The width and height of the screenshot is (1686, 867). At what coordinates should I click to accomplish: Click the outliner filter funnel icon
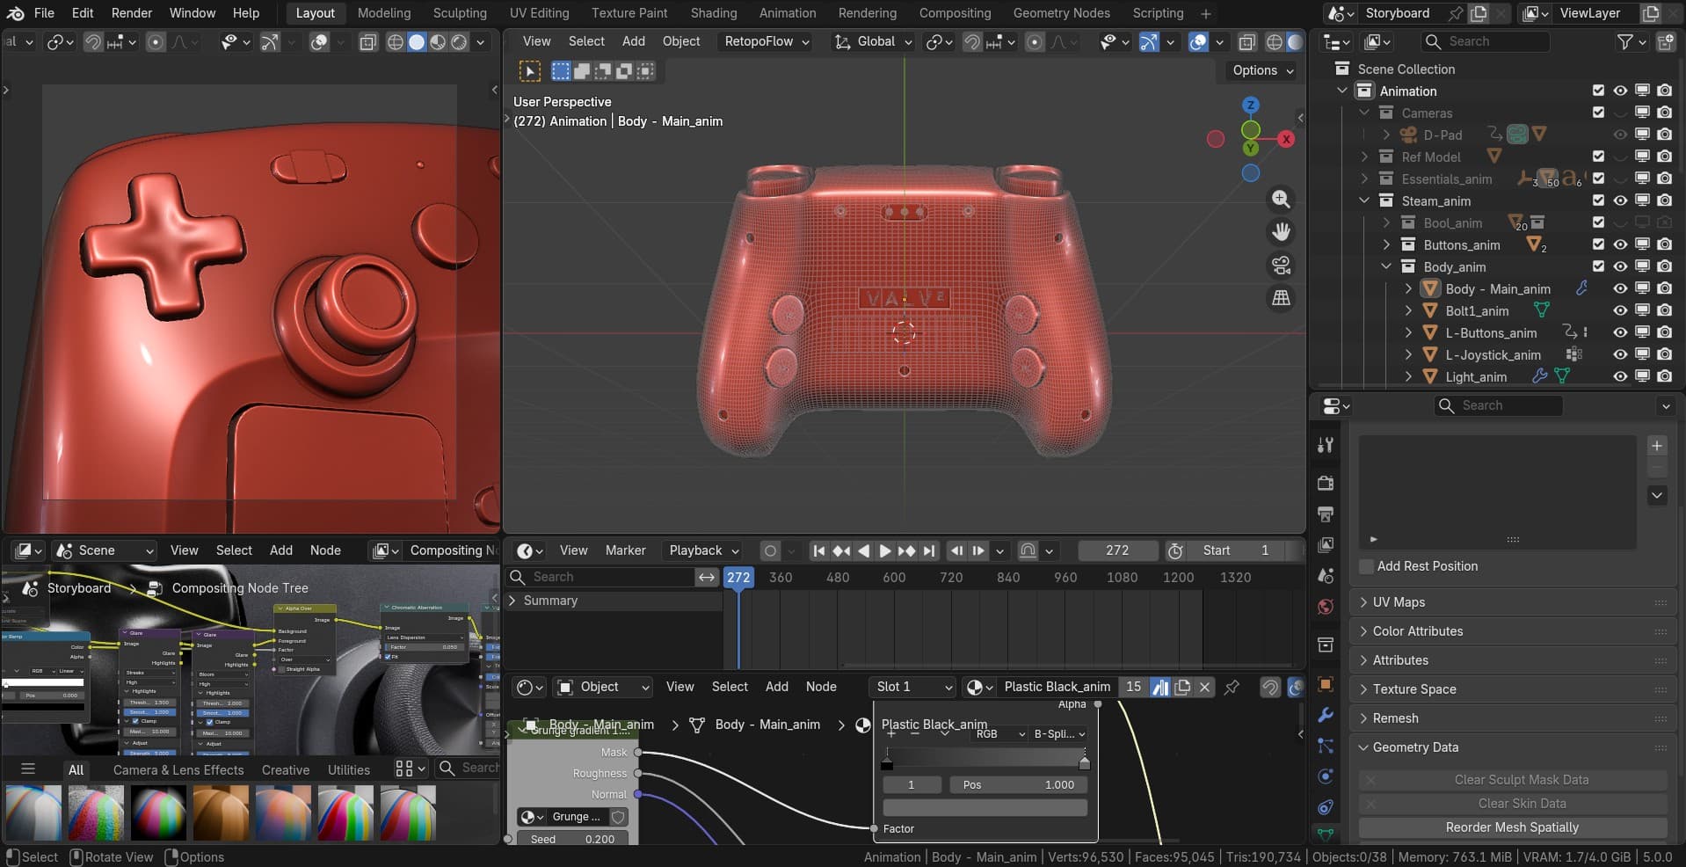click(x=1625, y=41)
